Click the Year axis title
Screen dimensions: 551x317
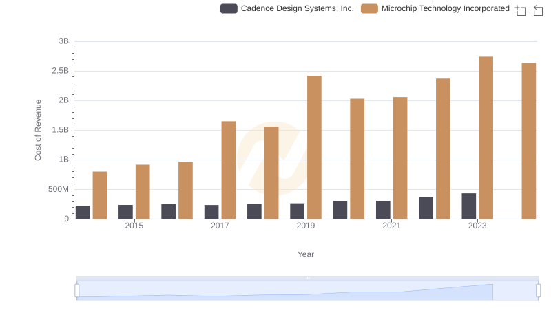pyautogui.click(x=306, y=254)
